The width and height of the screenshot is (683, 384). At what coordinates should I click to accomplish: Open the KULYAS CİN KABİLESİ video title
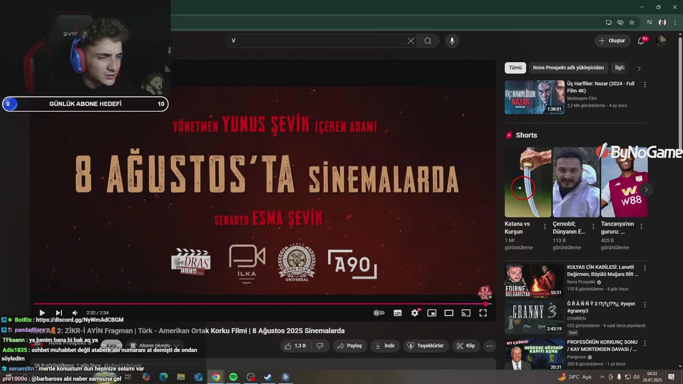pos(602,270)
